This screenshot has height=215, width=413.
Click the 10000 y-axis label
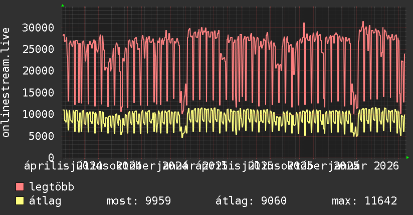(38, 114)
